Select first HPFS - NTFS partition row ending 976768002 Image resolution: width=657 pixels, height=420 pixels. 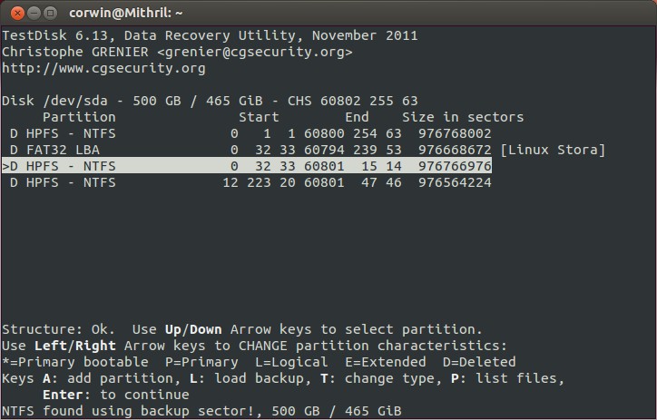pyautogui.click(x=247, y=133)
